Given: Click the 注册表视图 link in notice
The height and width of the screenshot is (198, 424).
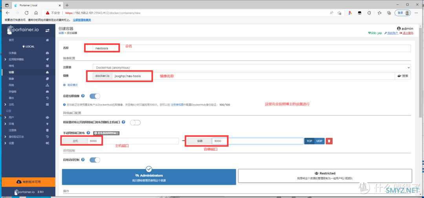Looking at the screenshot, I should [x=177, y=104].
